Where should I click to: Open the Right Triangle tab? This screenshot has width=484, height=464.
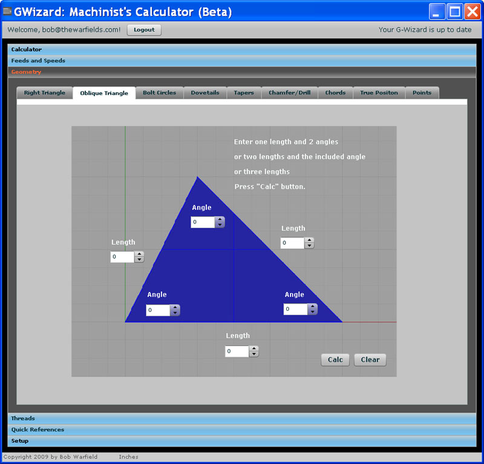(x=44, y=93)
